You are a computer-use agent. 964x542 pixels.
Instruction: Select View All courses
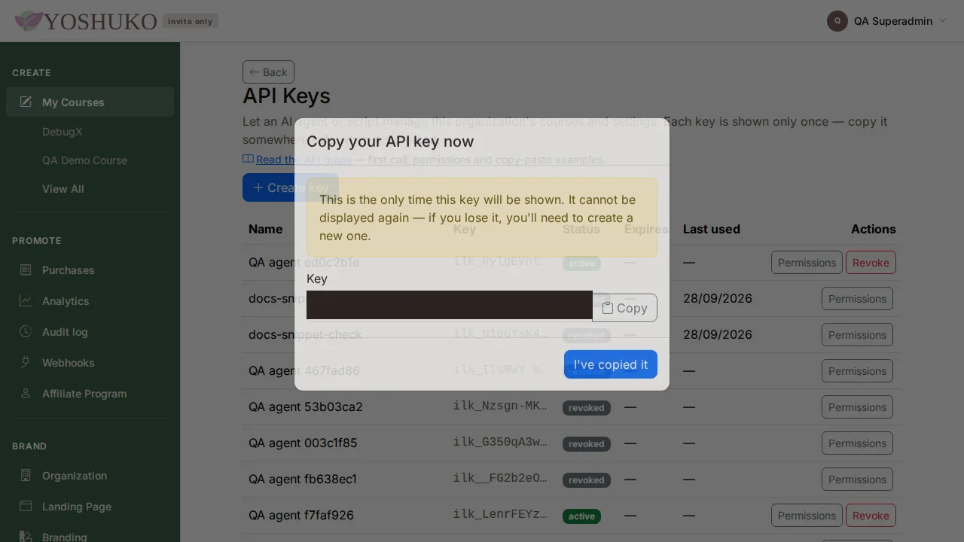63,189
